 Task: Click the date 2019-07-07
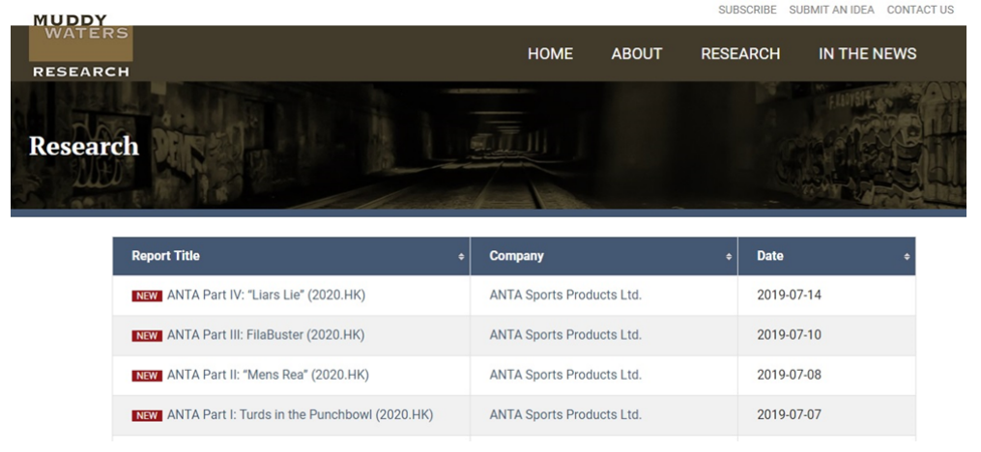coord(789,414)
